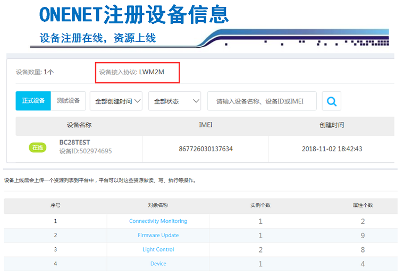Click the 设备接入协议: LWM2M text
The image size is (404, 278).
132,72
